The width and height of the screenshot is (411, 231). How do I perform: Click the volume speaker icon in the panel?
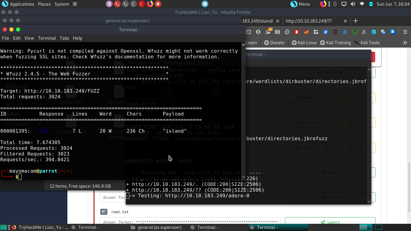(x=353, y=4)
